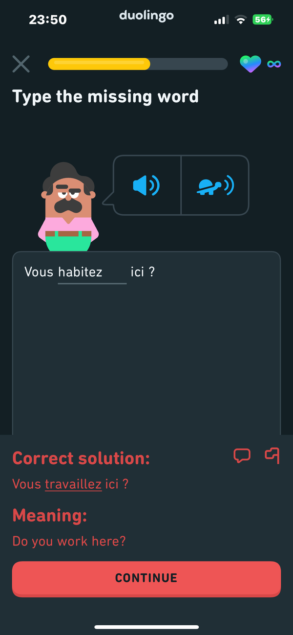Tap the 'Type the missing word' title
The image size is (293, 635).
[105, 96]
